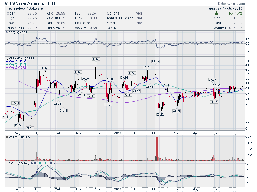Click the Technology / Software sector text
The height and width of the screenshot is (192, 257).
coord(24,8)
